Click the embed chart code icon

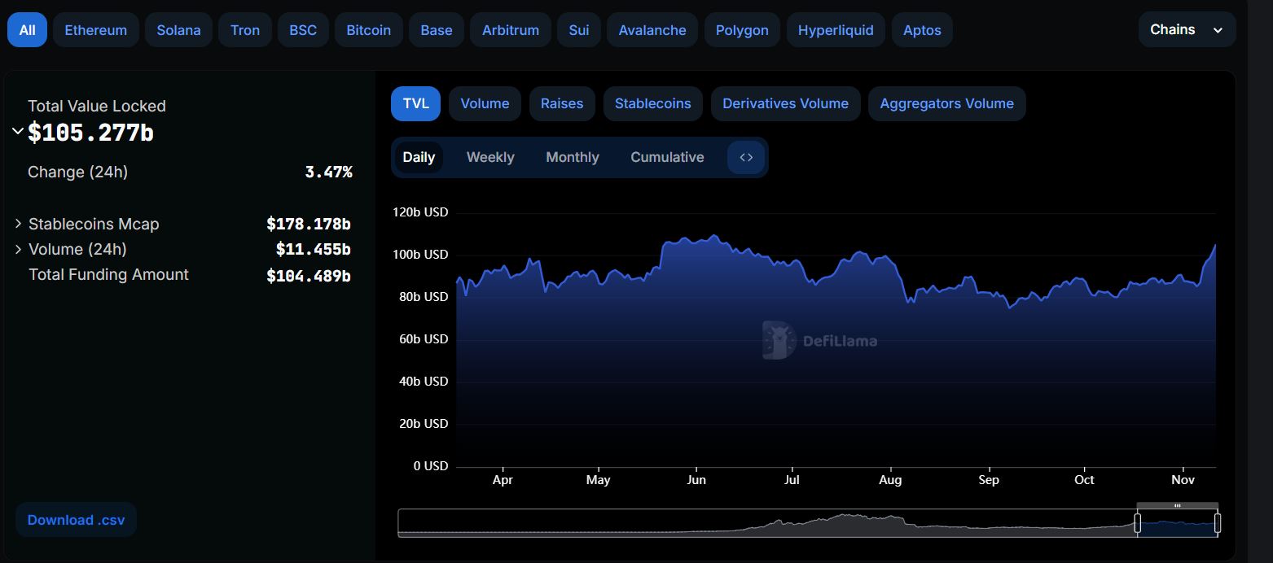(746, 157)
